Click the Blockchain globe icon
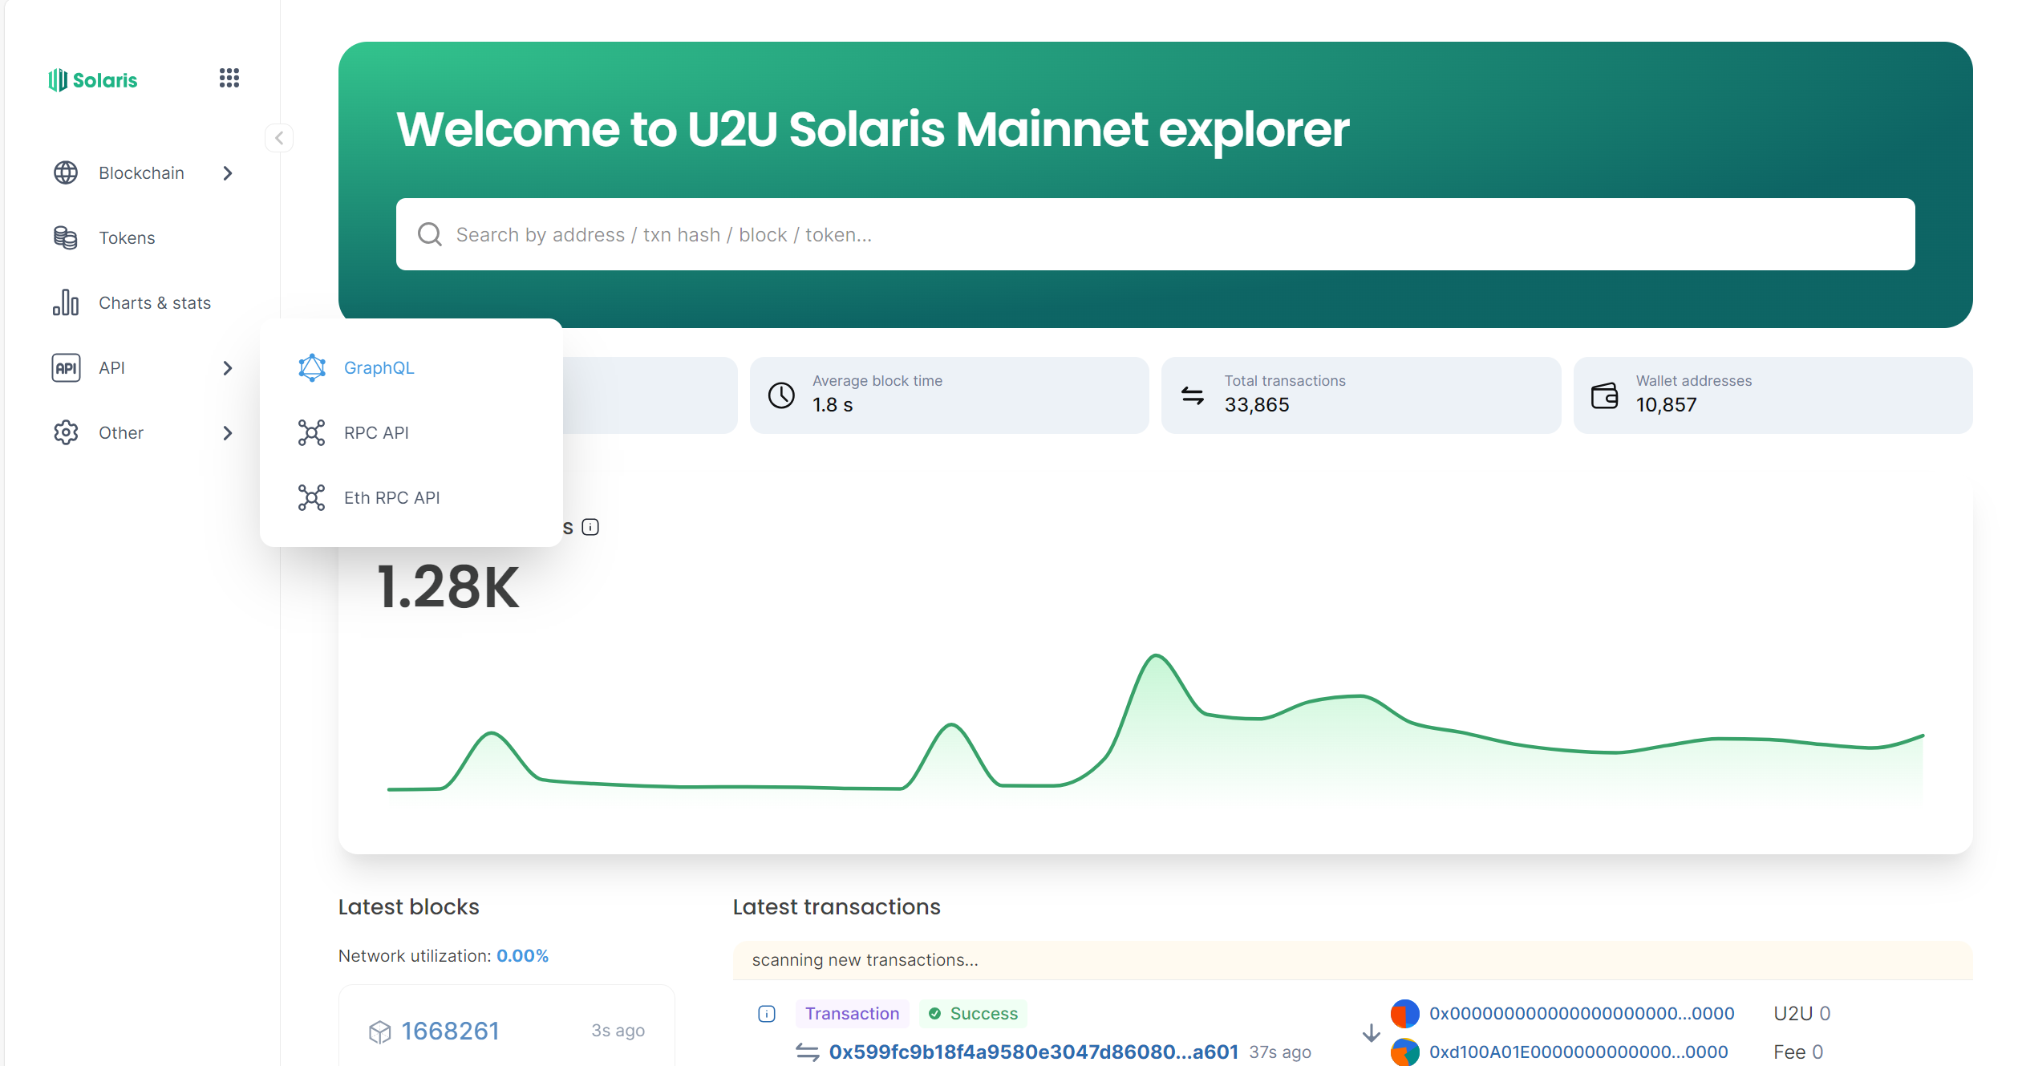2018x1066 pixels. pyautogui.click(x=66, y=172)
